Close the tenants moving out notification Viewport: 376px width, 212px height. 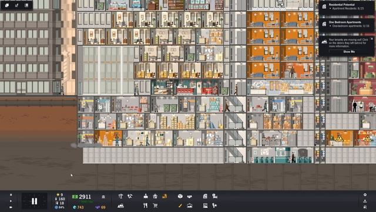(372, 39)
